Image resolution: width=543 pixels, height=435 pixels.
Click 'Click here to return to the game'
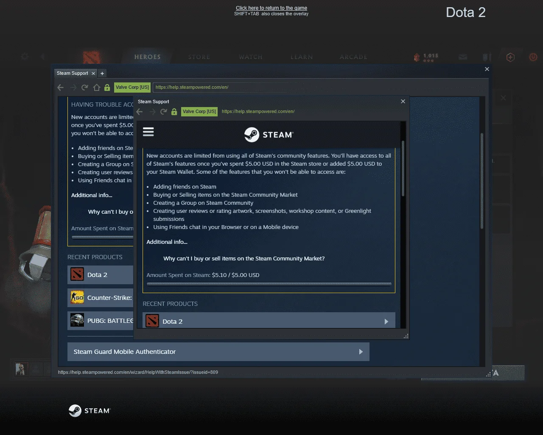pos(271,8)
